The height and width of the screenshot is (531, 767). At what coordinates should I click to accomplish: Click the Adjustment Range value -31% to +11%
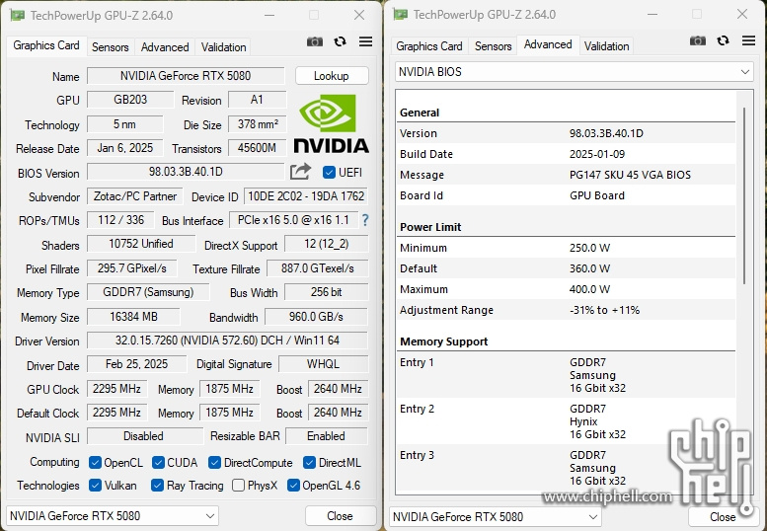pyautogui.click(x=604, y=310)
